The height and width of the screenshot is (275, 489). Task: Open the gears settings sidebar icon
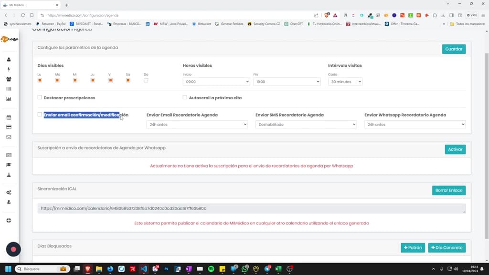[9, 192]
